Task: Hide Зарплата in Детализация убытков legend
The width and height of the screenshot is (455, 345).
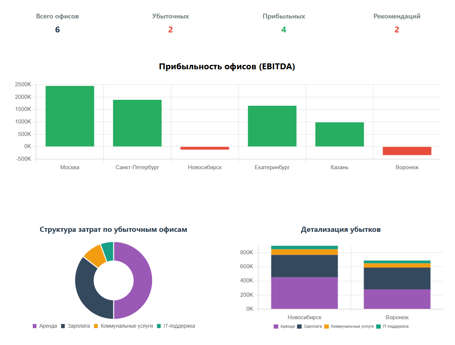Action: [309, 327]
